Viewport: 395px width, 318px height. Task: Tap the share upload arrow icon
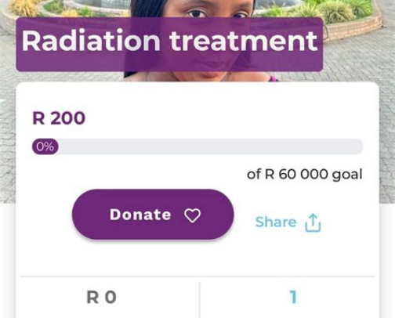click(x=313, y=222)
